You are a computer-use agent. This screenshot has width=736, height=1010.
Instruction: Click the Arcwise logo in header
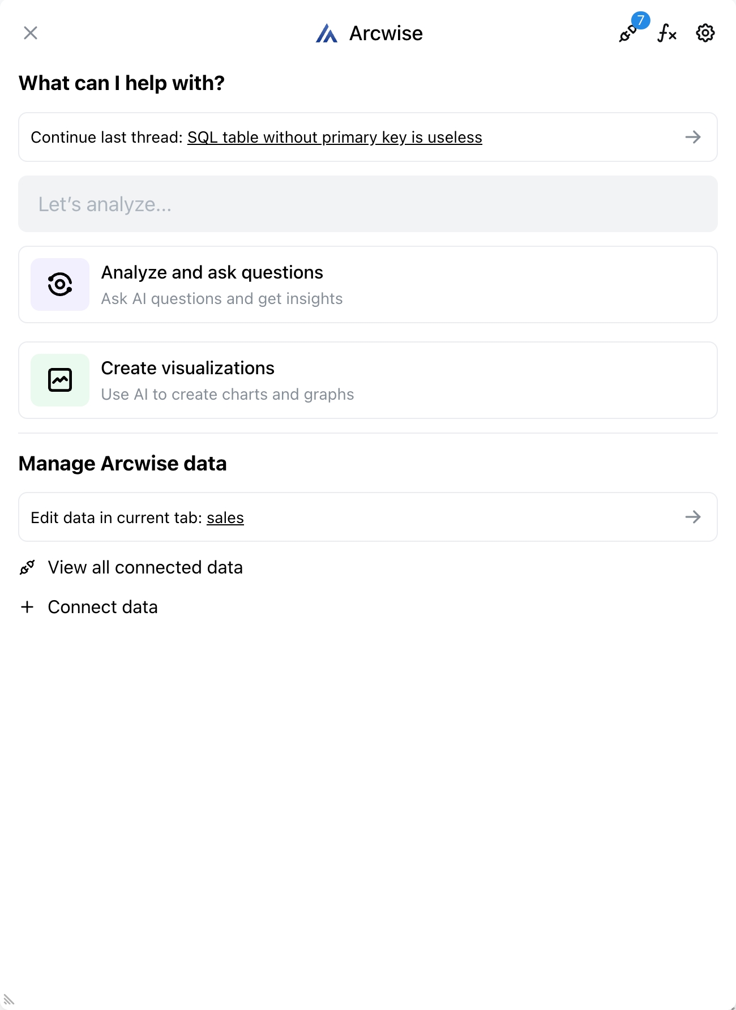[x=327, y=33]
